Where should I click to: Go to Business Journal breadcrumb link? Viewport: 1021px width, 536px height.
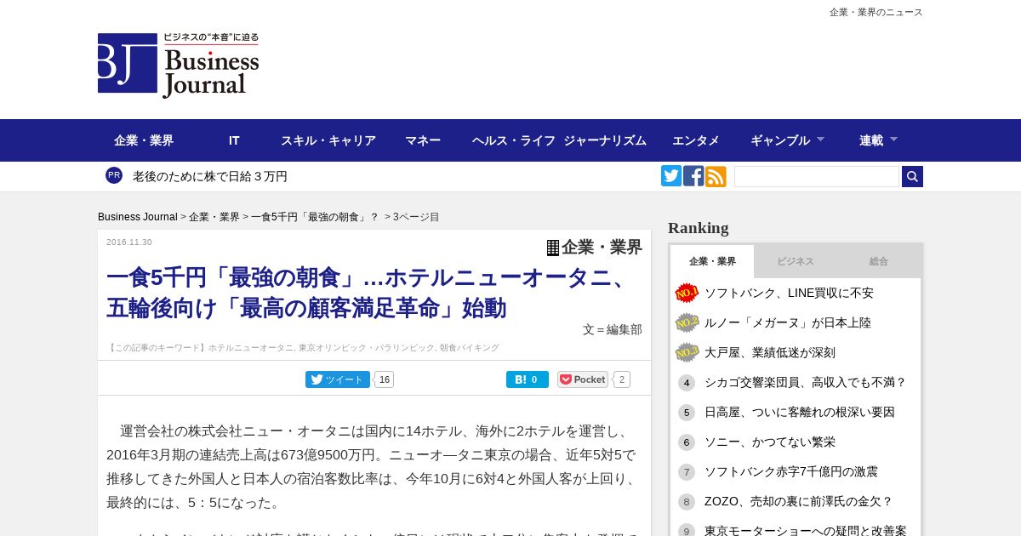pos(138,217)
